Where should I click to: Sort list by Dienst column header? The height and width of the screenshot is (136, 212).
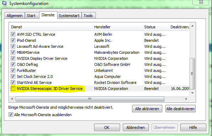tap(51, 27)
